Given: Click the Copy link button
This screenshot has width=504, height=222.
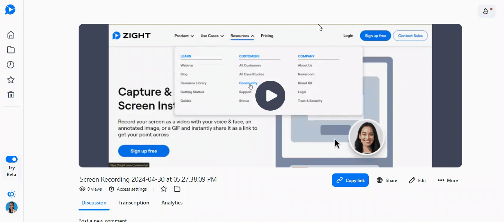Looking at the screenshot, I should (350, 180).
